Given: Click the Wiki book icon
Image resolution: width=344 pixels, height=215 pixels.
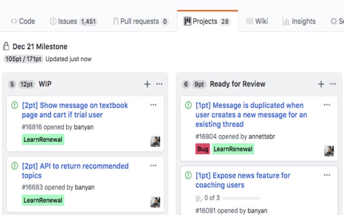Looking at the screenshot, I should click(x=250, y=21).
